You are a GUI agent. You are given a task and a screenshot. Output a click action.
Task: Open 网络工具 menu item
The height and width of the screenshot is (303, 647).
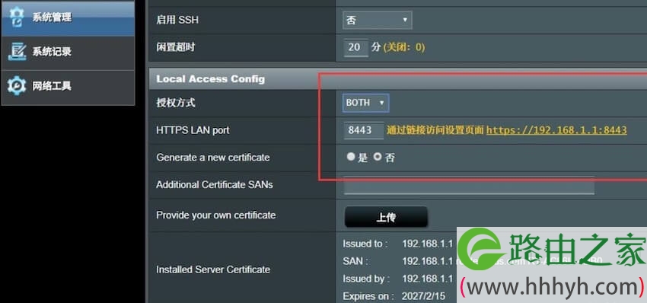(x=68, y=88)
